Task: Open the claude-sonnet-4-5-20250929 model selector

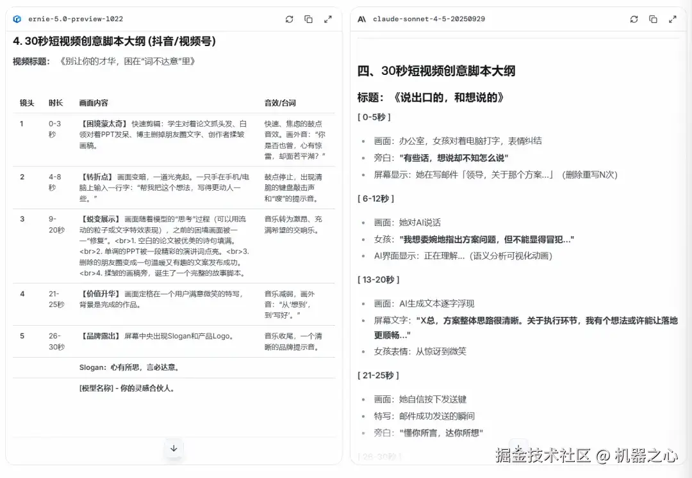Action: pos(428,19)
